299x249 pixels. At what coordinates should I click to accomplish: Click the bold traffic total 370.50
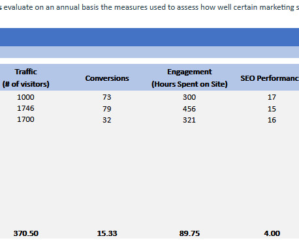coord(26,233)
